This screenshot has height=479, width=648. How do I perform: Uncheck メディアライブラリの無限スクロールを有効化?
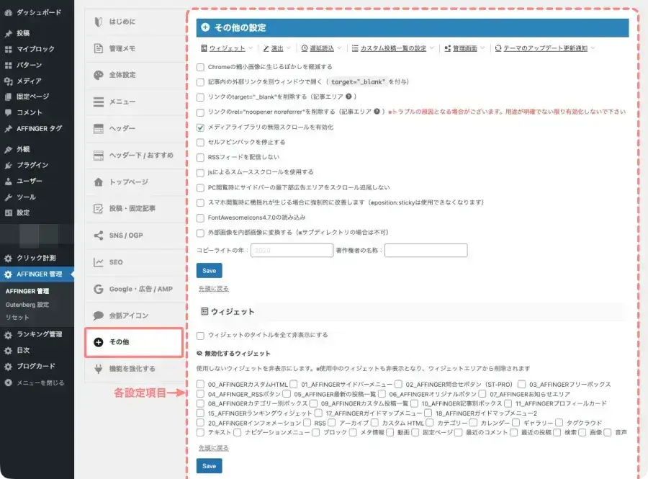click(199, 126)
